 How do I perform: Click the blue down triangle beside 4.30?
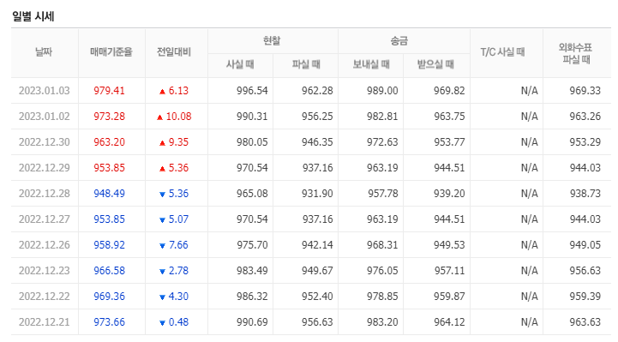tap(162, 297)
